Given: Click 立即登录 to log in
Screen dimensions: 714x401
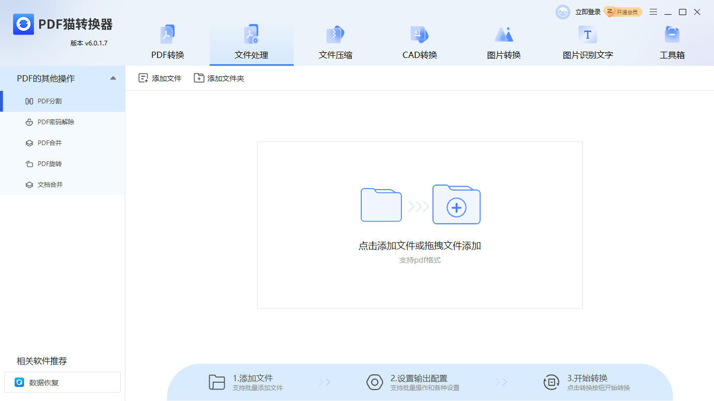Looking at the screenshot, I should pos(588,11).
